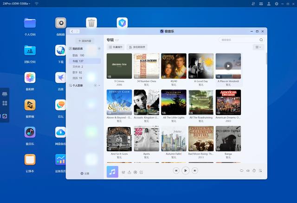
Task: Launch the 下载 globe icon
Action: point(61,50)
